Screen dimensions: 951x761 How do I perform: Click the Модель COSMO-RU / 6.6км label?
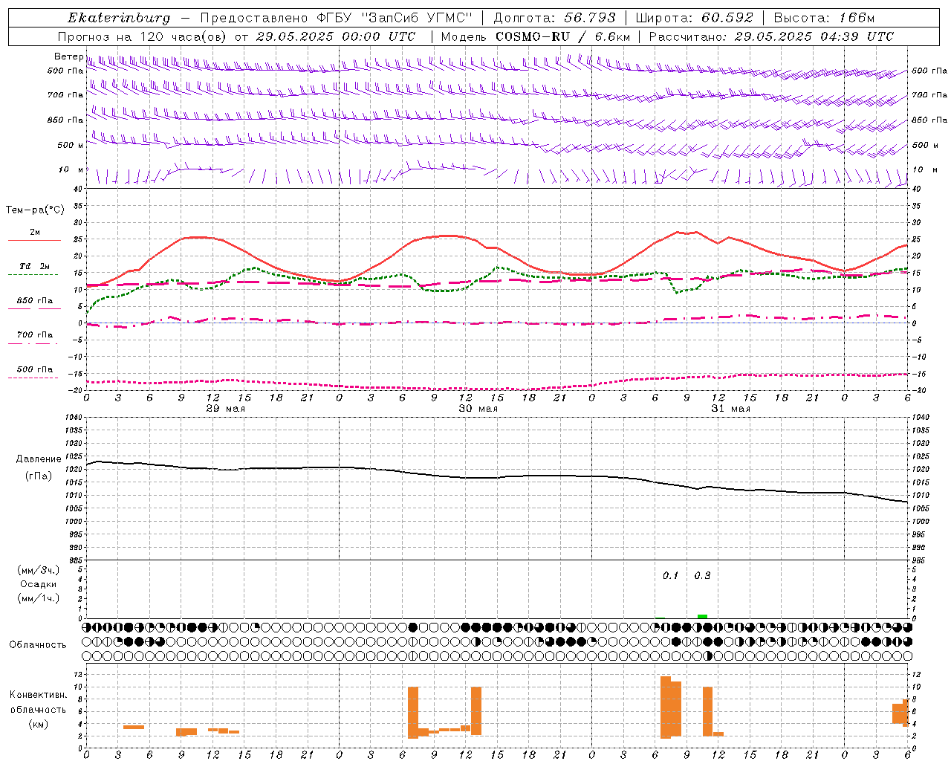tap(535, 36)
